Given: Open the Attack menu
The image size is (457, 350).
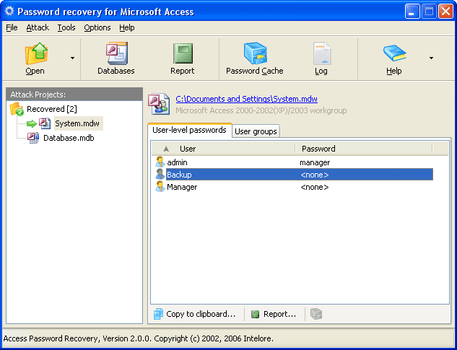Looking at the screenshot, I should pyautogui.click(x=38, y=27).
